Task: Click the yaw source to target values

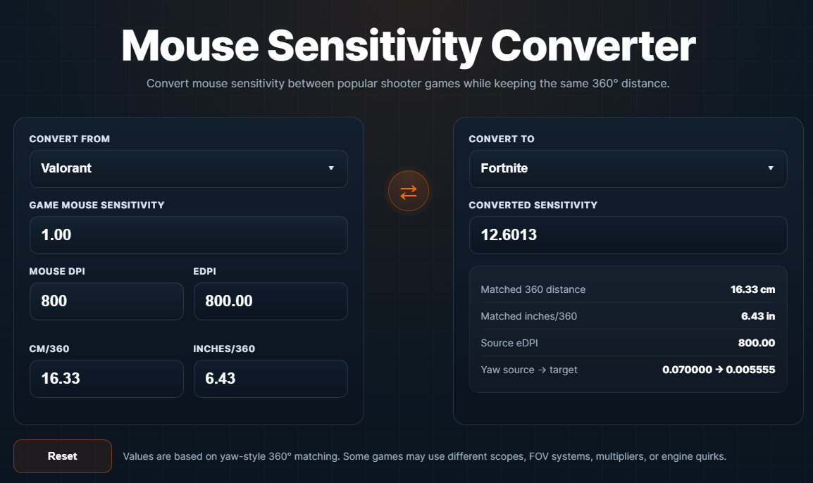Action: (718, 370)
